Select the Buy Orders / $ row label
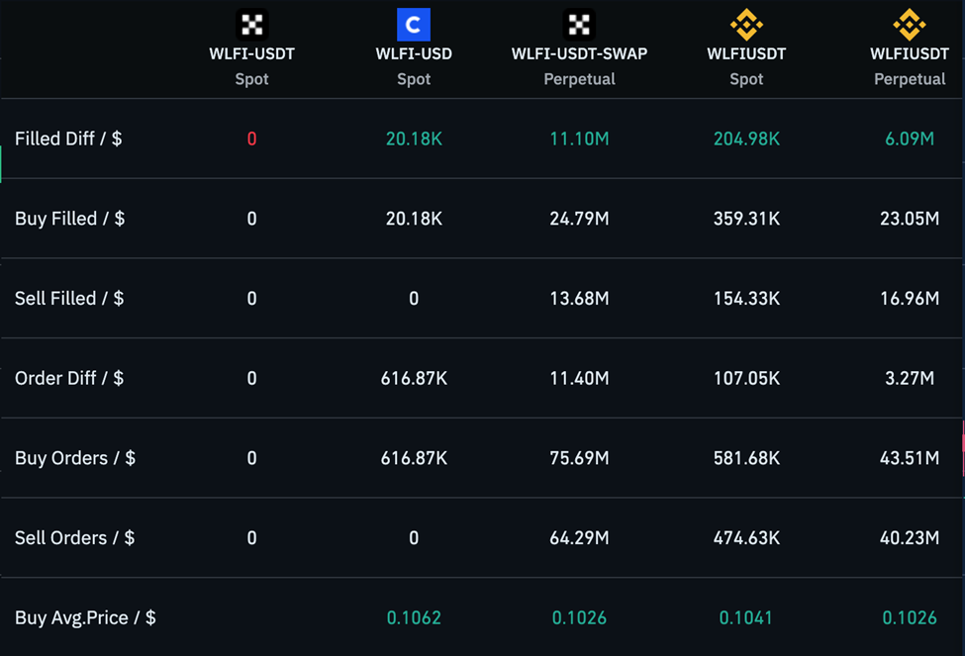 tap(75, 458)
